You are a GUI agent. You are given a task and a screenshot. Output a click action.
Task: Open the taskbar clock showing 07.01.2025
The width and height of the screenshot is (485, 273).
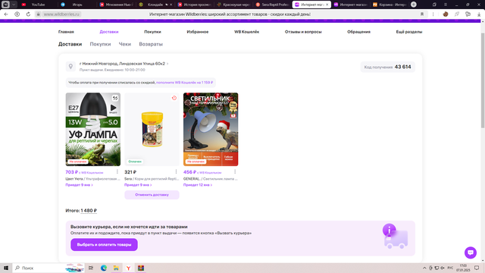463,268
